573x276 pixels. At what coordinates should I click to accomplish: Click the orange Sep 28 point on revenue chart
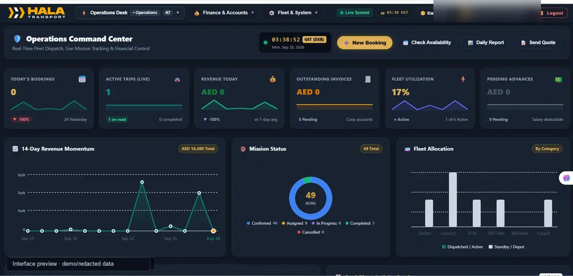pos(214,231)
